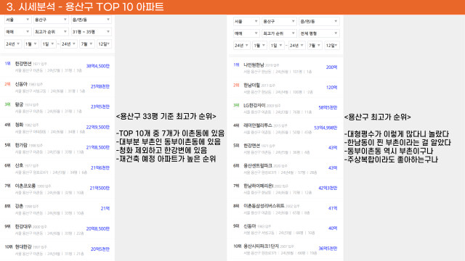This screenshot has height=261, width=465.
Task: Click the <용산구 최고가 순위> heading
Action: click(378, 117)
